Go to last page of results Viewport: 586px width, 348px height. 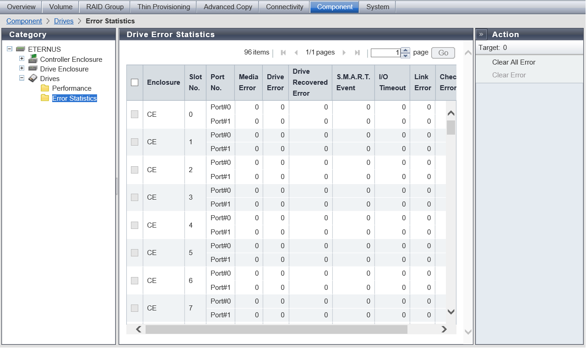tap(357, 53)
